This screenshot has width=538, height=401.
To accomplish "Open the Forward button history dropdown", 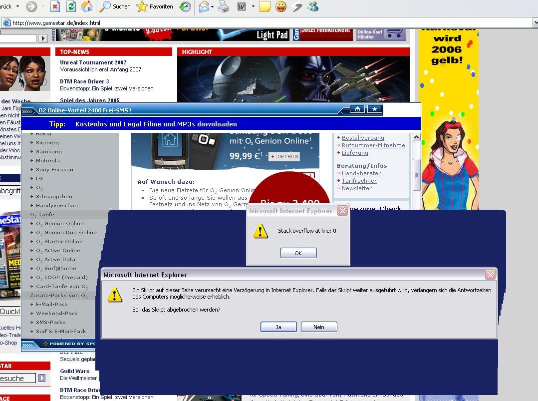I will 43,6.
